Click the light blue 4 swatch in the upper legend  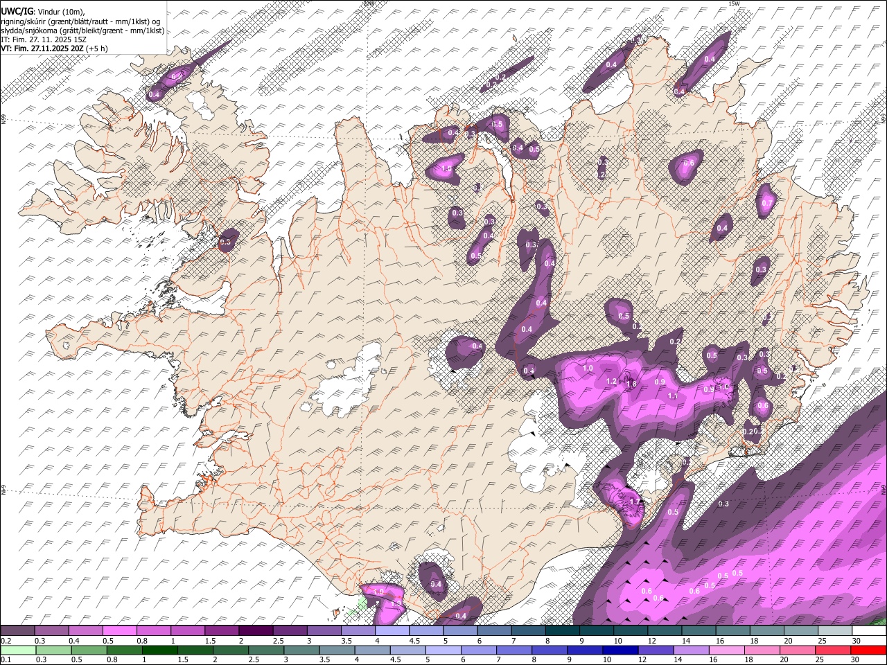[x=392, y=630]
